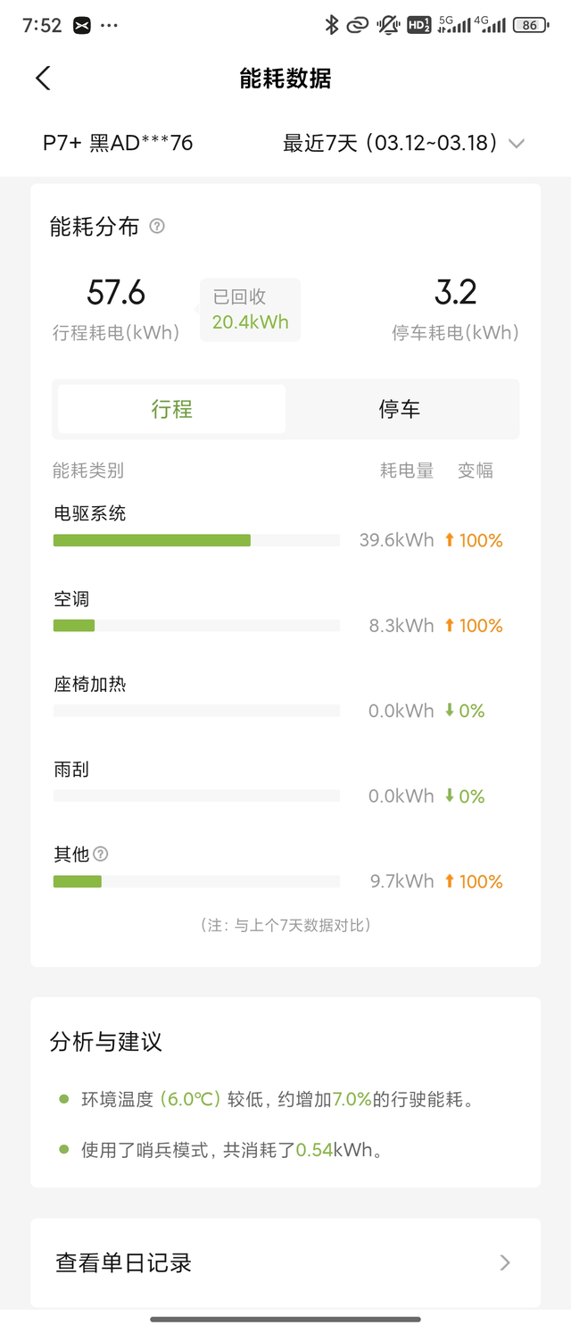Tap the 电驱系统 energy usage bar

(x=196, y=540)
